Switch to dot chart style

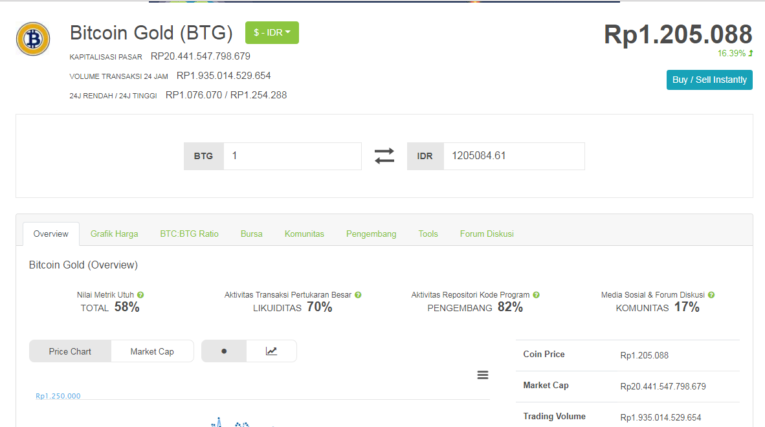pyautogui.click(x=224, y=351)
